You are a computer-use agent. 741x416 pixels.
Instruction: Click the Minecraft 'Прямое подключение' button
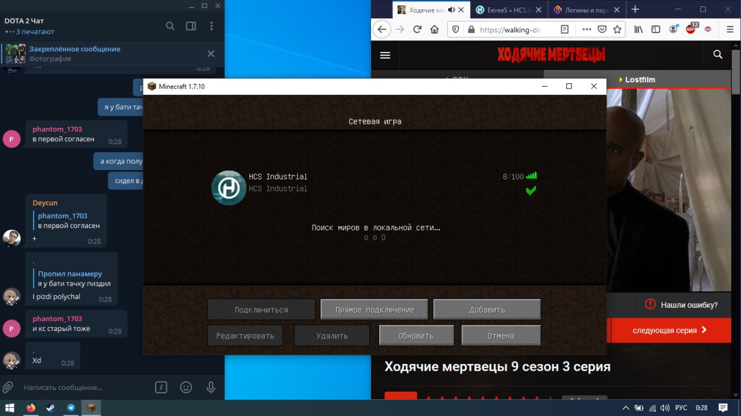[x=375, y=310]
